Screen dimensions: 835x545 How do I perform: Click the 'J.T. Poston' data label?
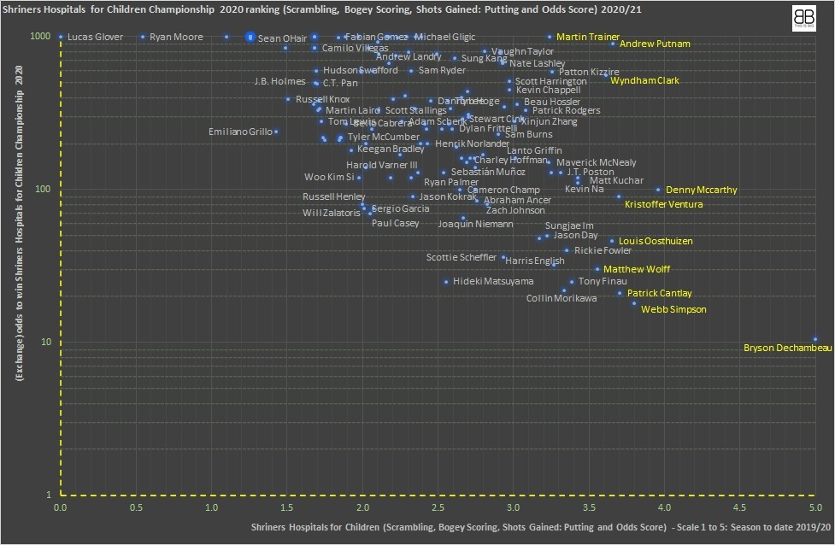click(x=590, y=172)
